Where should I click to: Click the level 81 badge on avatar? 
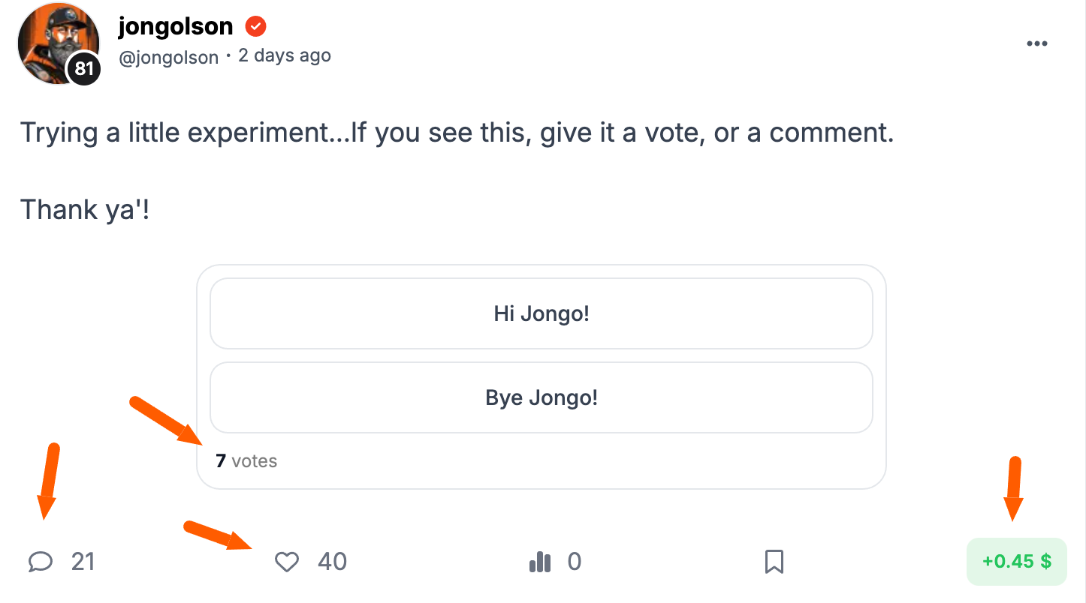coord(84,69)
